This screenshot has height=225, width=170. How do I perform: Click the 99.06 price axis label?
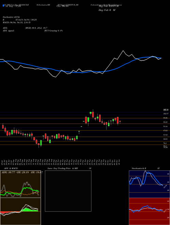(x=166, y=118)
